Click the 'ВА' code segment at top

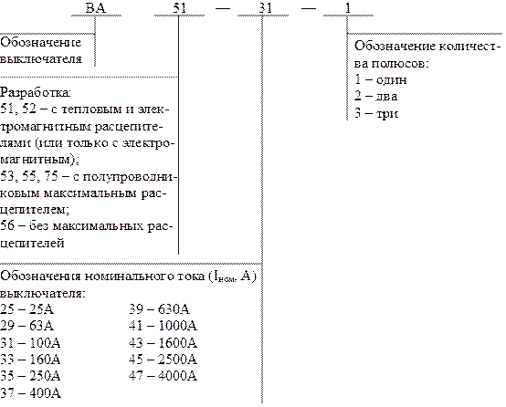click(96, 8)
